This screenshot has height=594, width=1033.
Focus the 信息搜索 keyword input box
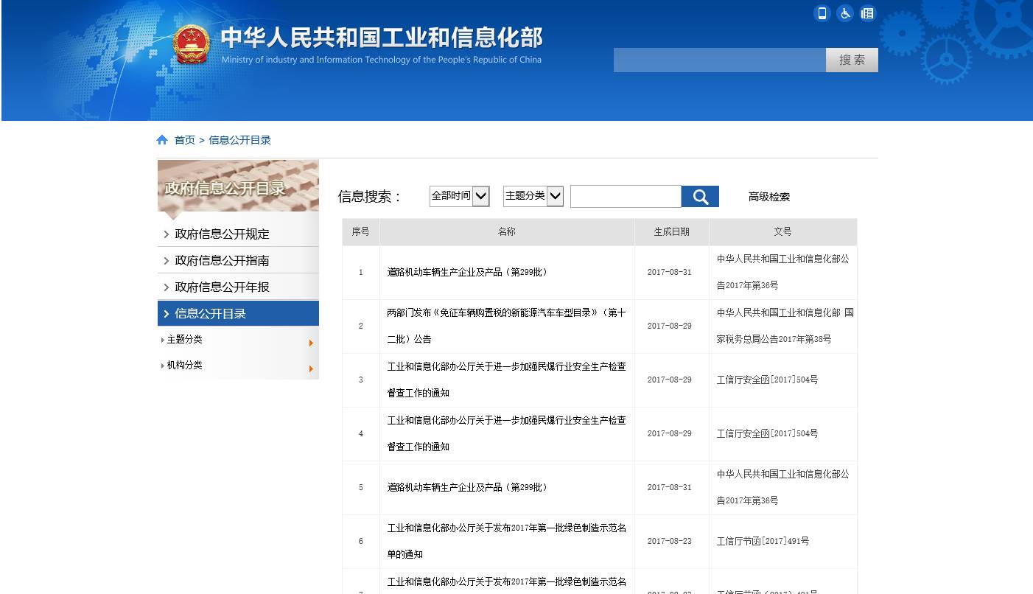click(626, 196)
